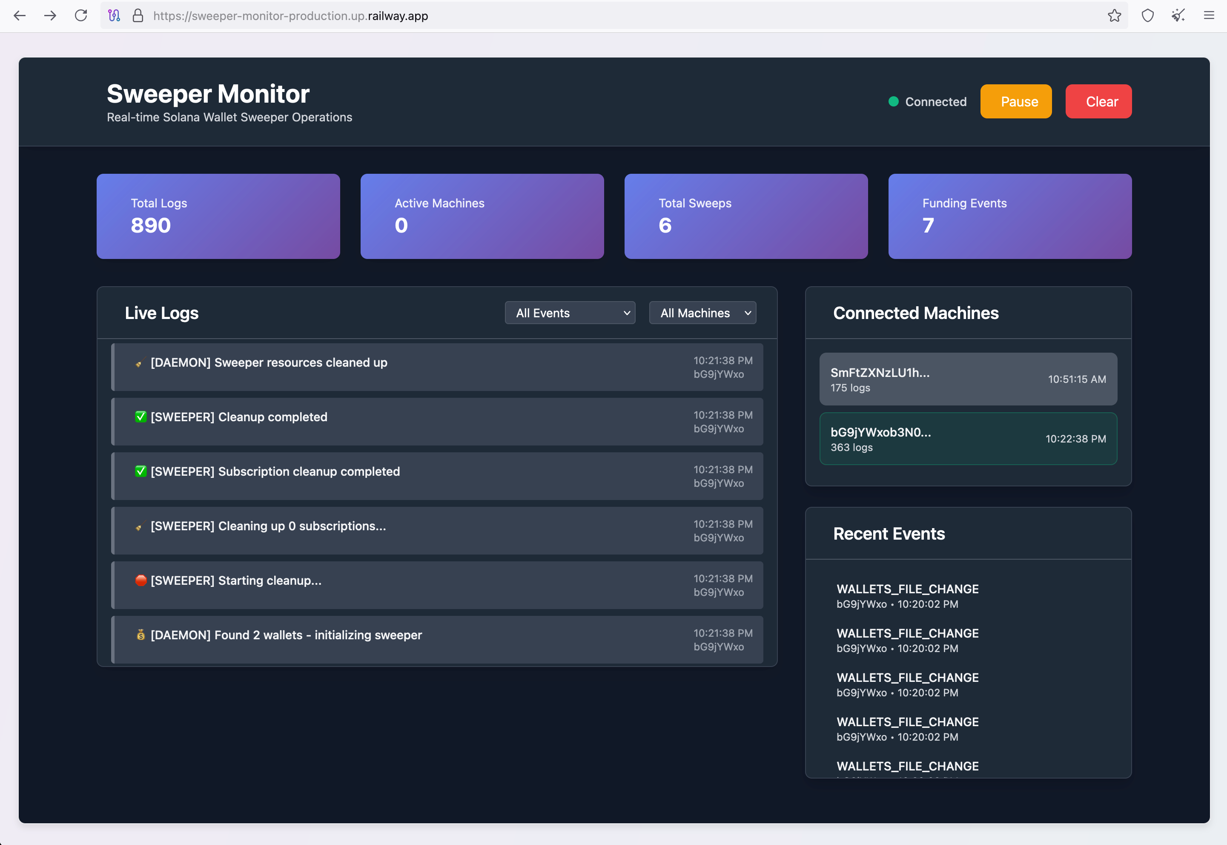Image resolution: width=1227 pixels, height=845 pixels.
Task: Click the sparkle extension icon in toolbar
Action: [1178, 16]
